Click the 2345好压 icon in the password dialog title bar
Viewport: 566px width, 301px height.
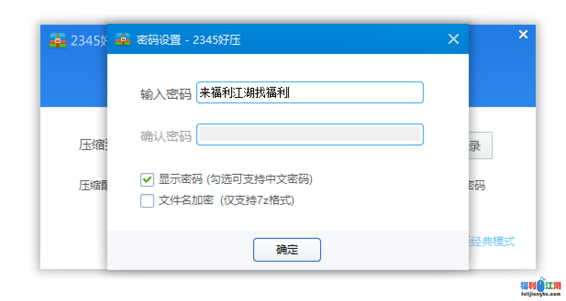pyautogui.click(x=122, y=39)
